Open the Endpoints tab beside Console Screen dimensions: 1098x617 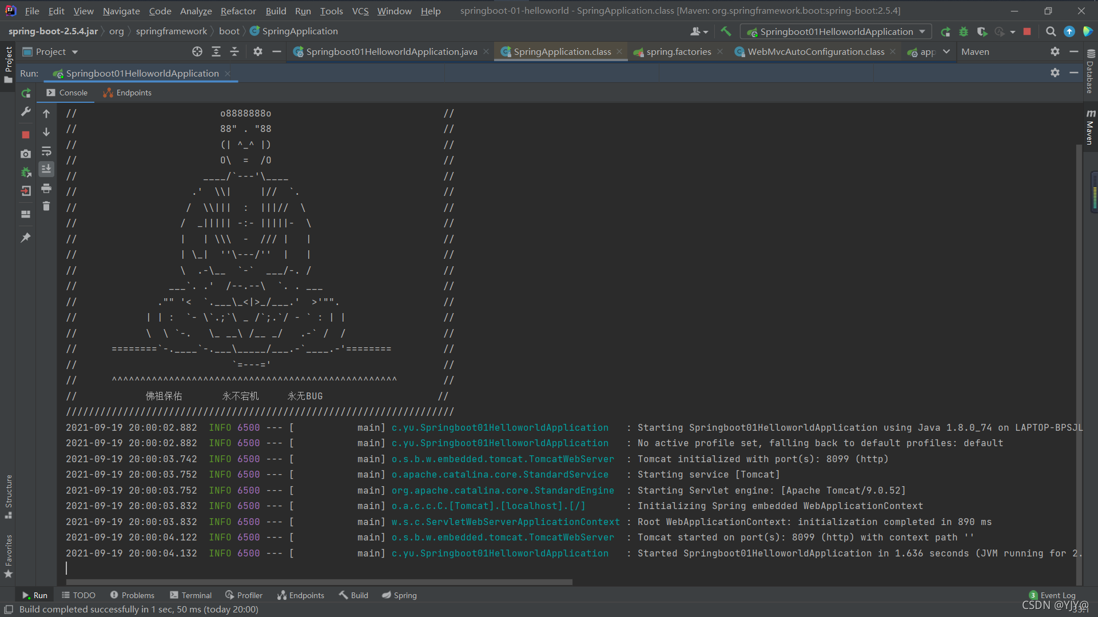pos(128,93)
